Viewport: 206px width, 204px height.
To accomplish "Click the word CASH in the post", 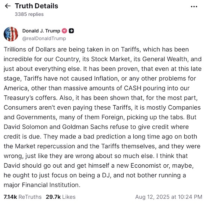I will coord(133,88).
